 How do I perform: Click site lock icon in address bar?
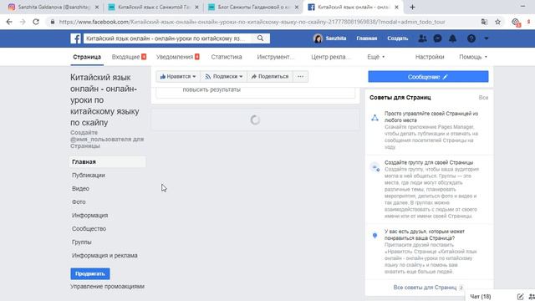(52, 22)
